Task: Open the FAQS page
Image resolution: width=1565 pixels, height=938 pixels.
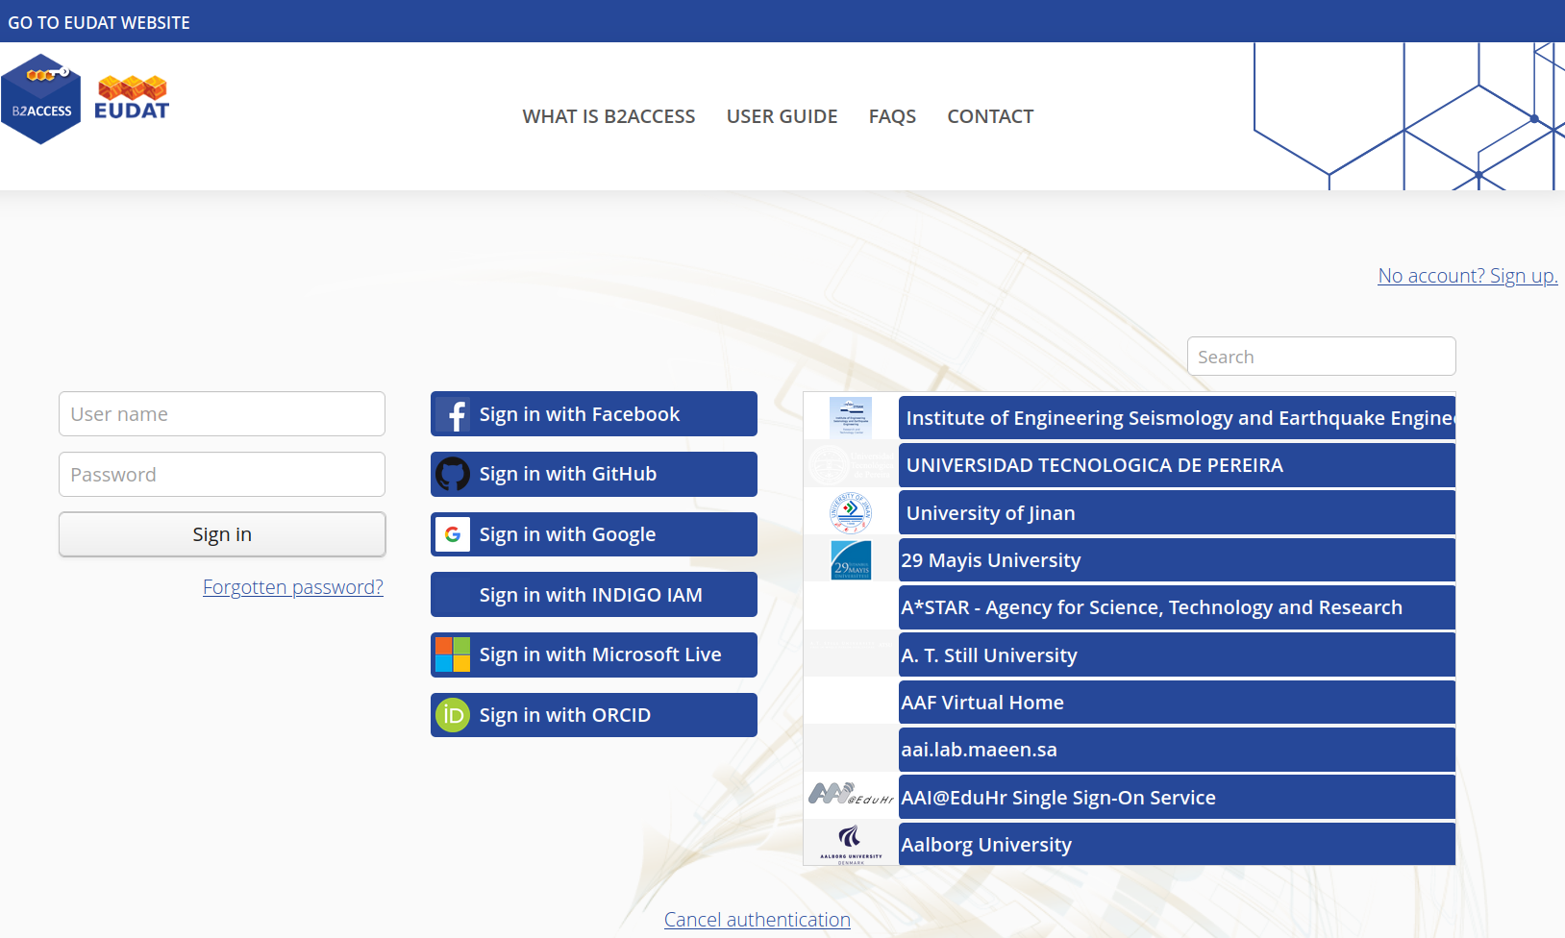Action: [x=892, y=116]
